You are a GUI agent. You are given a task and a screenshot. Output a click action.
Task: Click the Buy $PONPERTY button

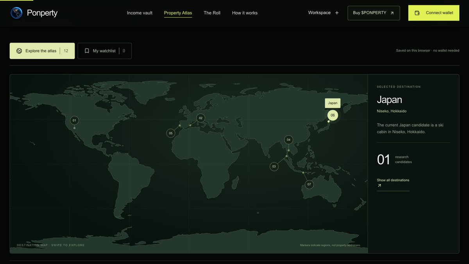pyautogui.click(x=374, y=13)
